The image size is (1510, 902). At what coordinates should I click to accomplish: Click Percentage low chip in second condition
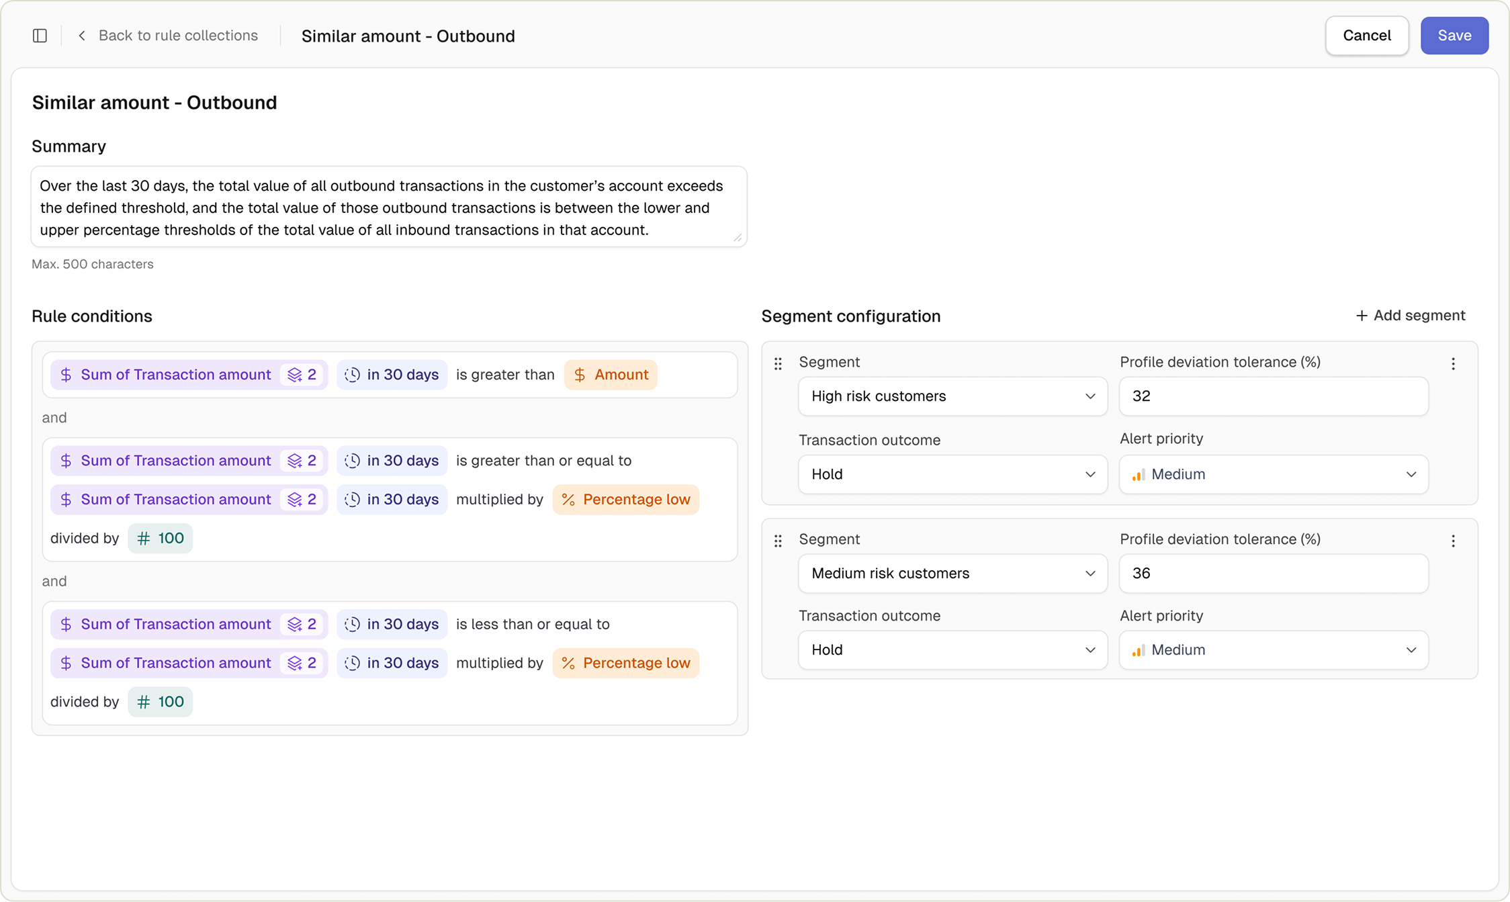pos(626,500)
